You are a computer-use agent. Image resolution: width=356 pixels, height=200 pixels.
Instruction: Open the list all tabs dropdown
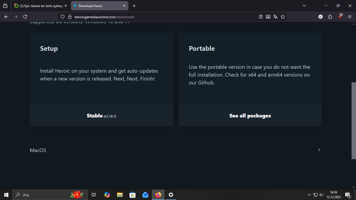(x=304, y=6)
